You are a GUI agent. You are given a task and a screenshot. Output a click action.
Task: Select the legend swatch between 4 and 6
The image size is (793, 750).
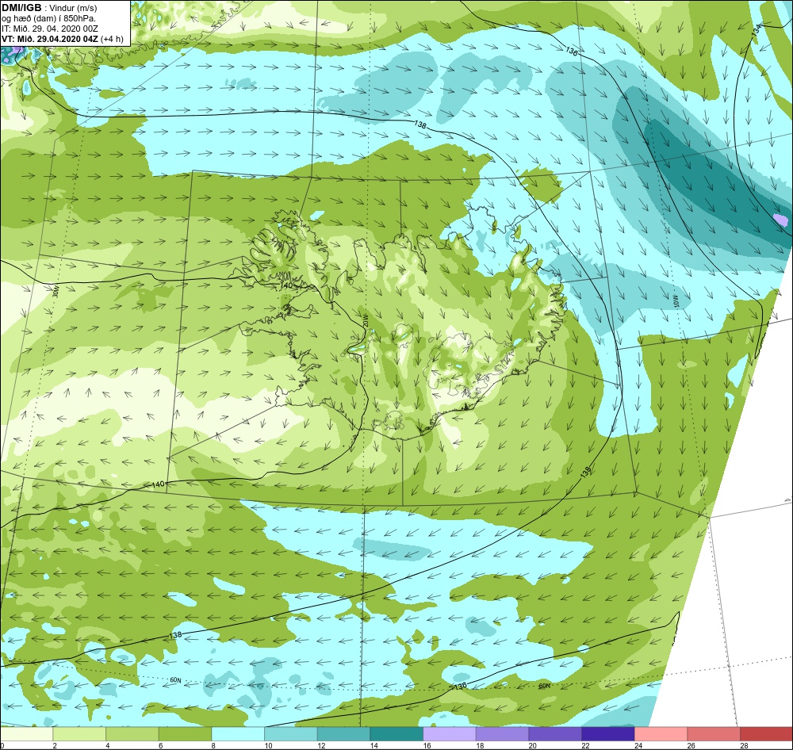coord(132,734)
